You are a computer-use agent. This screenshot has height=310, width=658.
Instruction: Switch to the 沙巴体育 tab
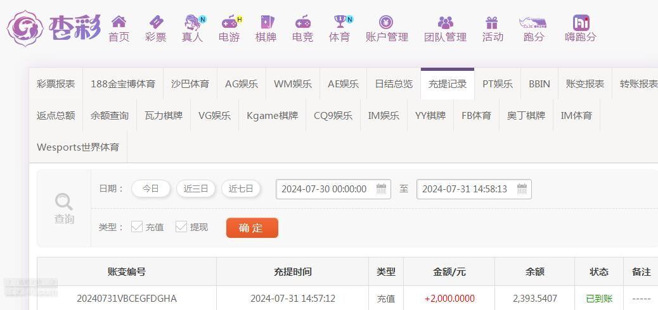(190, 84)
